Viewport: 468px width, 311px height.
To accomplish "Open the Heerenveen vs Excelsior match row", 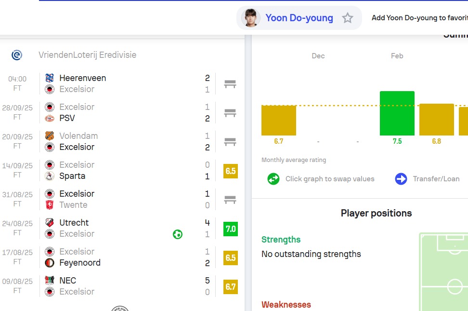I will pyautogui.click(x=125, y=83).
